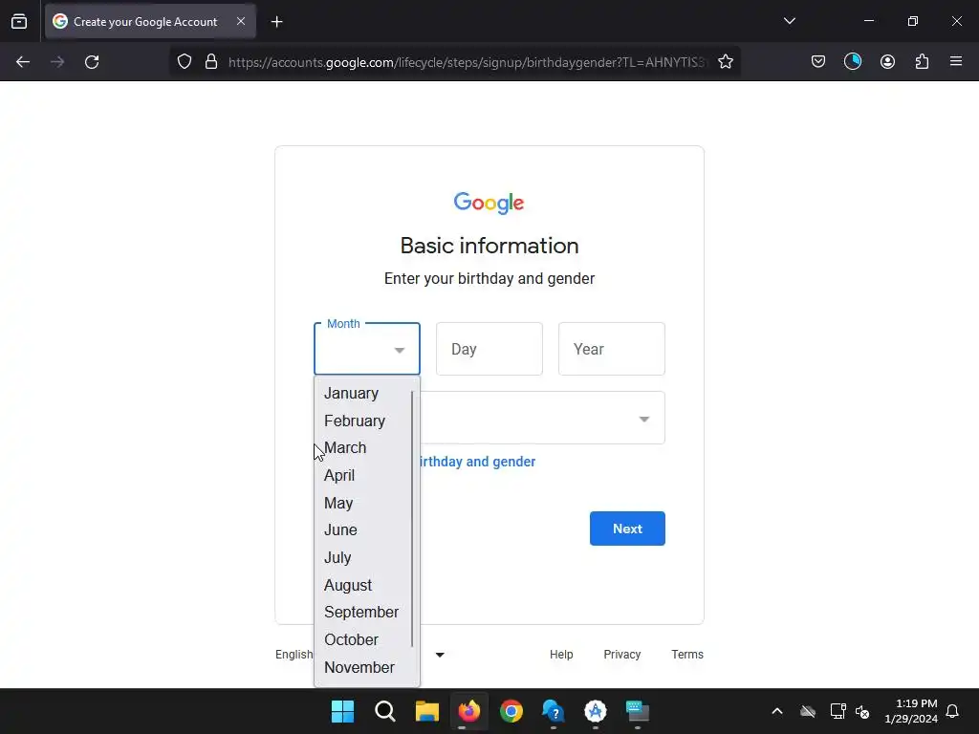Open the notifications bell

pos(952,711)
